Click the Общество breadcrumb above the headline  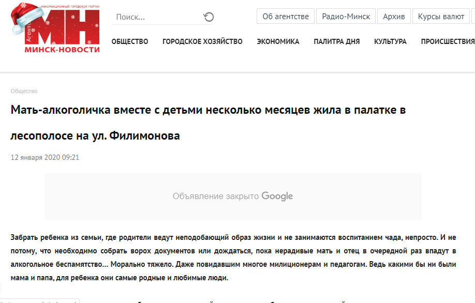(x=24, y=91)
